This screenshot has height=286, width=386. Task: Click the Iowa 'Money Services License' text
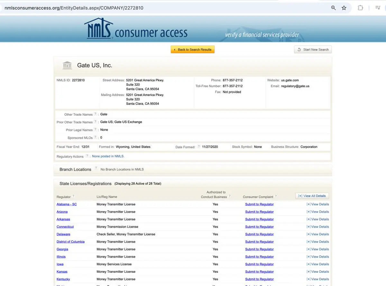114,264
